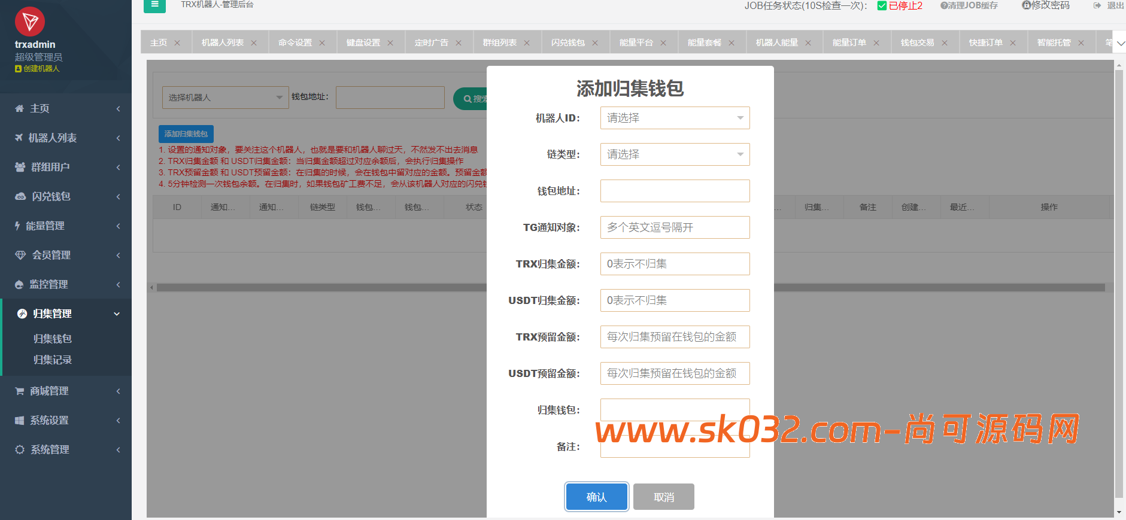Focus the TRX预留金额 input field
The height and width of the screenshot is (520, 1126).
(x=675, y=337)
